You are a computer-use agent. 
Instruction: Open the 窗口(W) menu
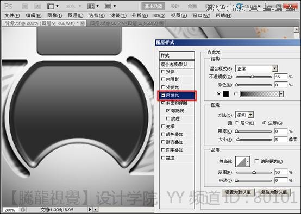point(202,15)
